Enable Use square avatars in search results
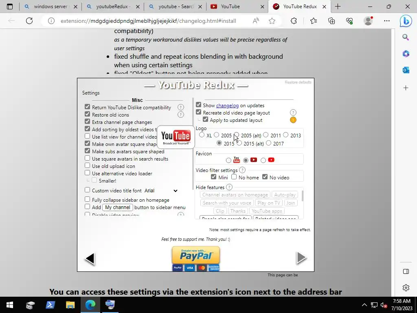The width and height of the screenshot is (417, 313). pos(87,158)
